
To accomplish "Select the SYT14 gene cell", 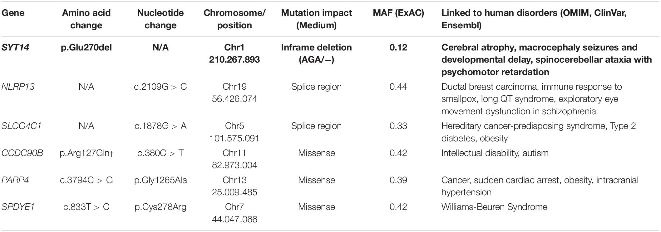I will click(15, 48).
